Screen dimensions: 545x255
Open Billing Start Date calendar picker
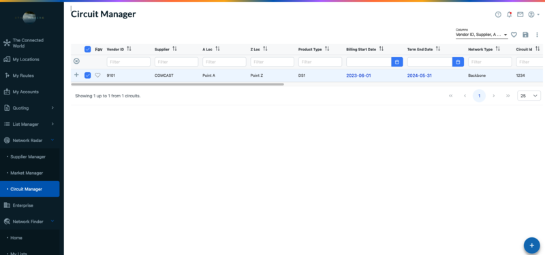coord(397,62)
